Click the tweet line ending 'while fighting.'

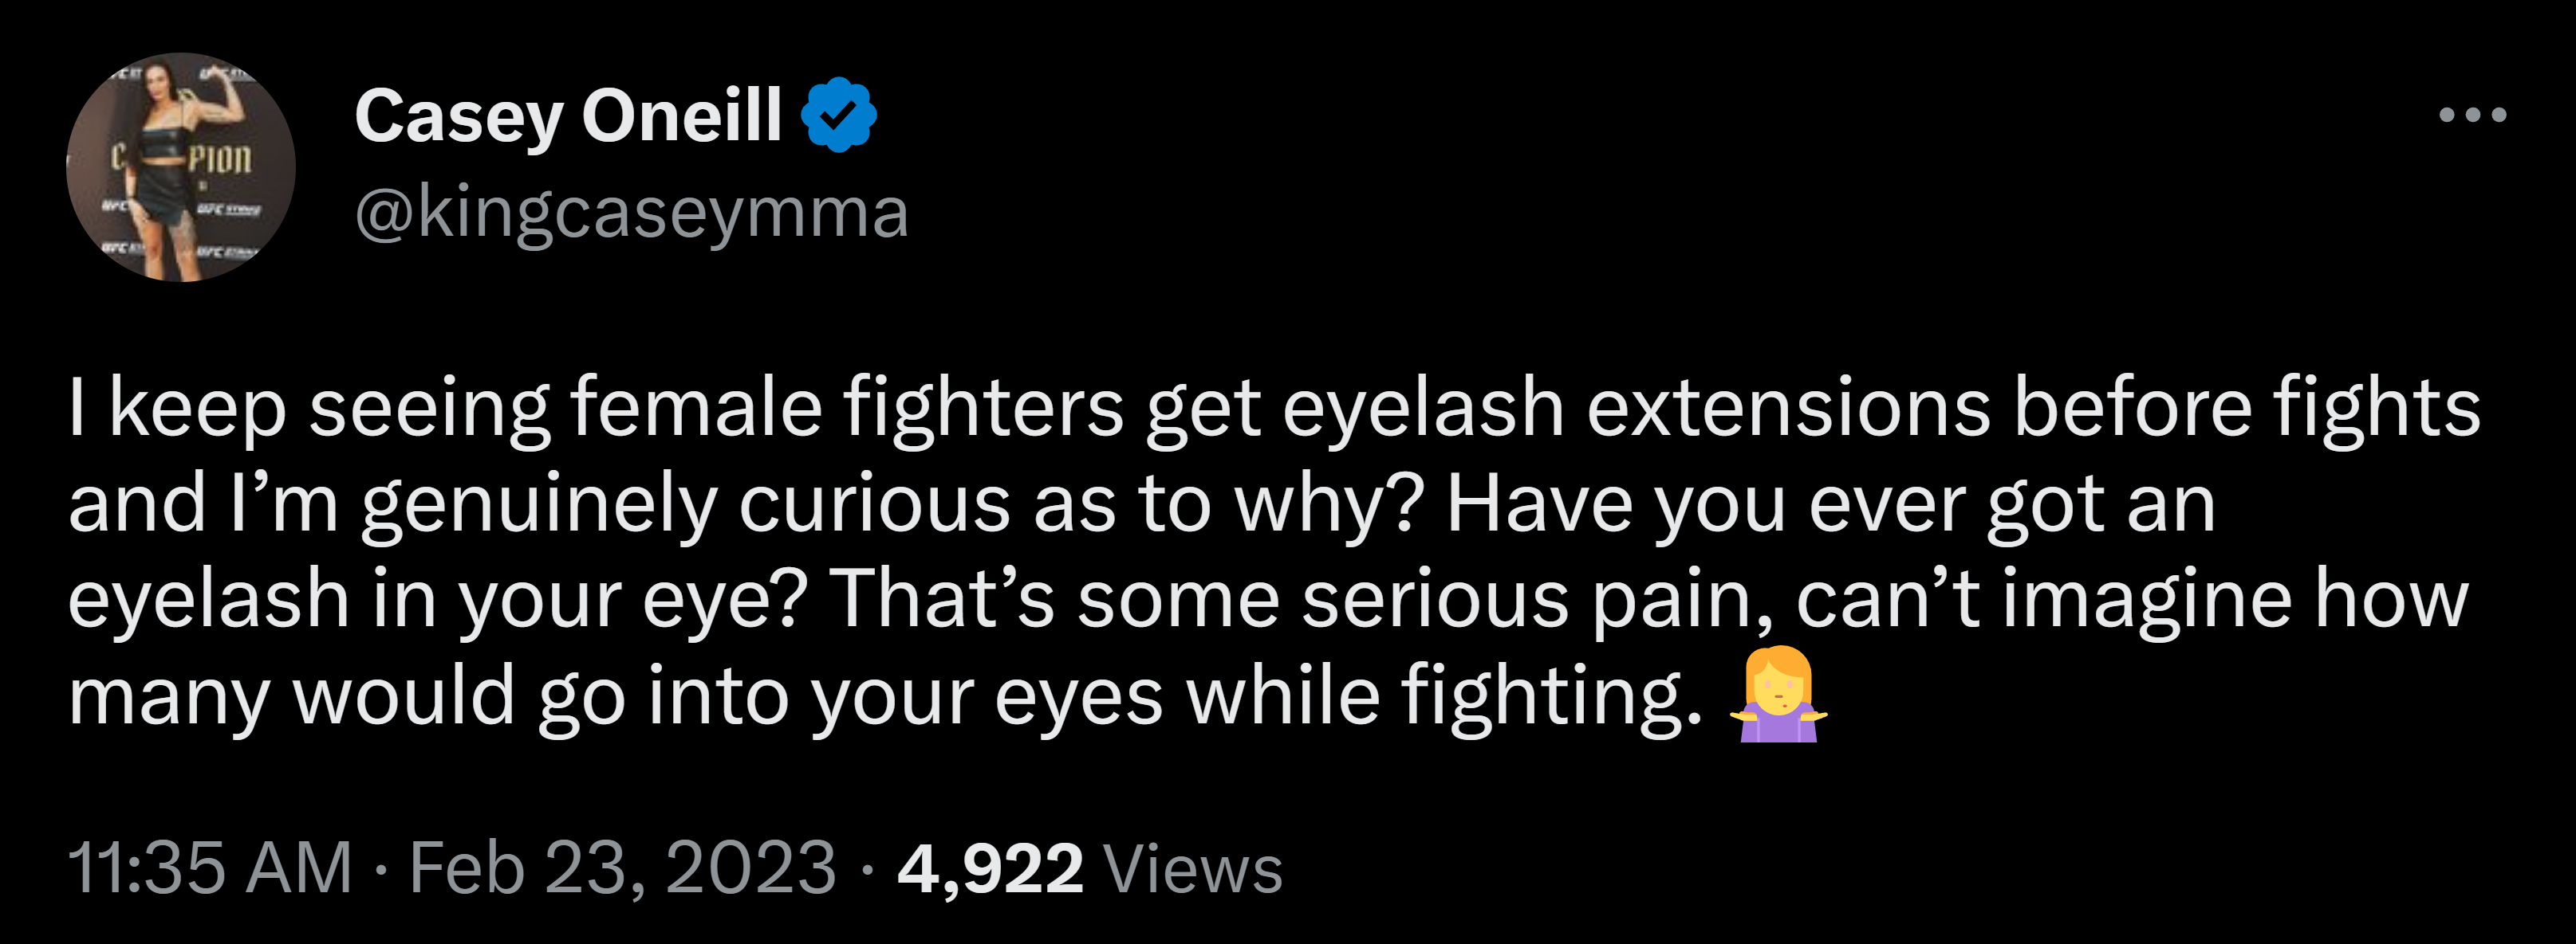[x=885, y=696]
